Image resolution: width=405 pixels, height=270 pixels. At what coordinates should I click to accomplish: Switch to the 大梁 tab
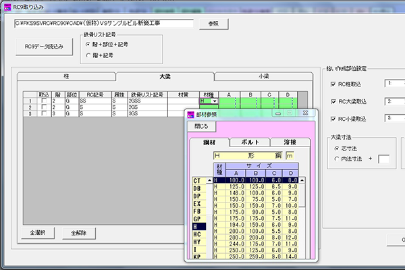coord(165,76)
